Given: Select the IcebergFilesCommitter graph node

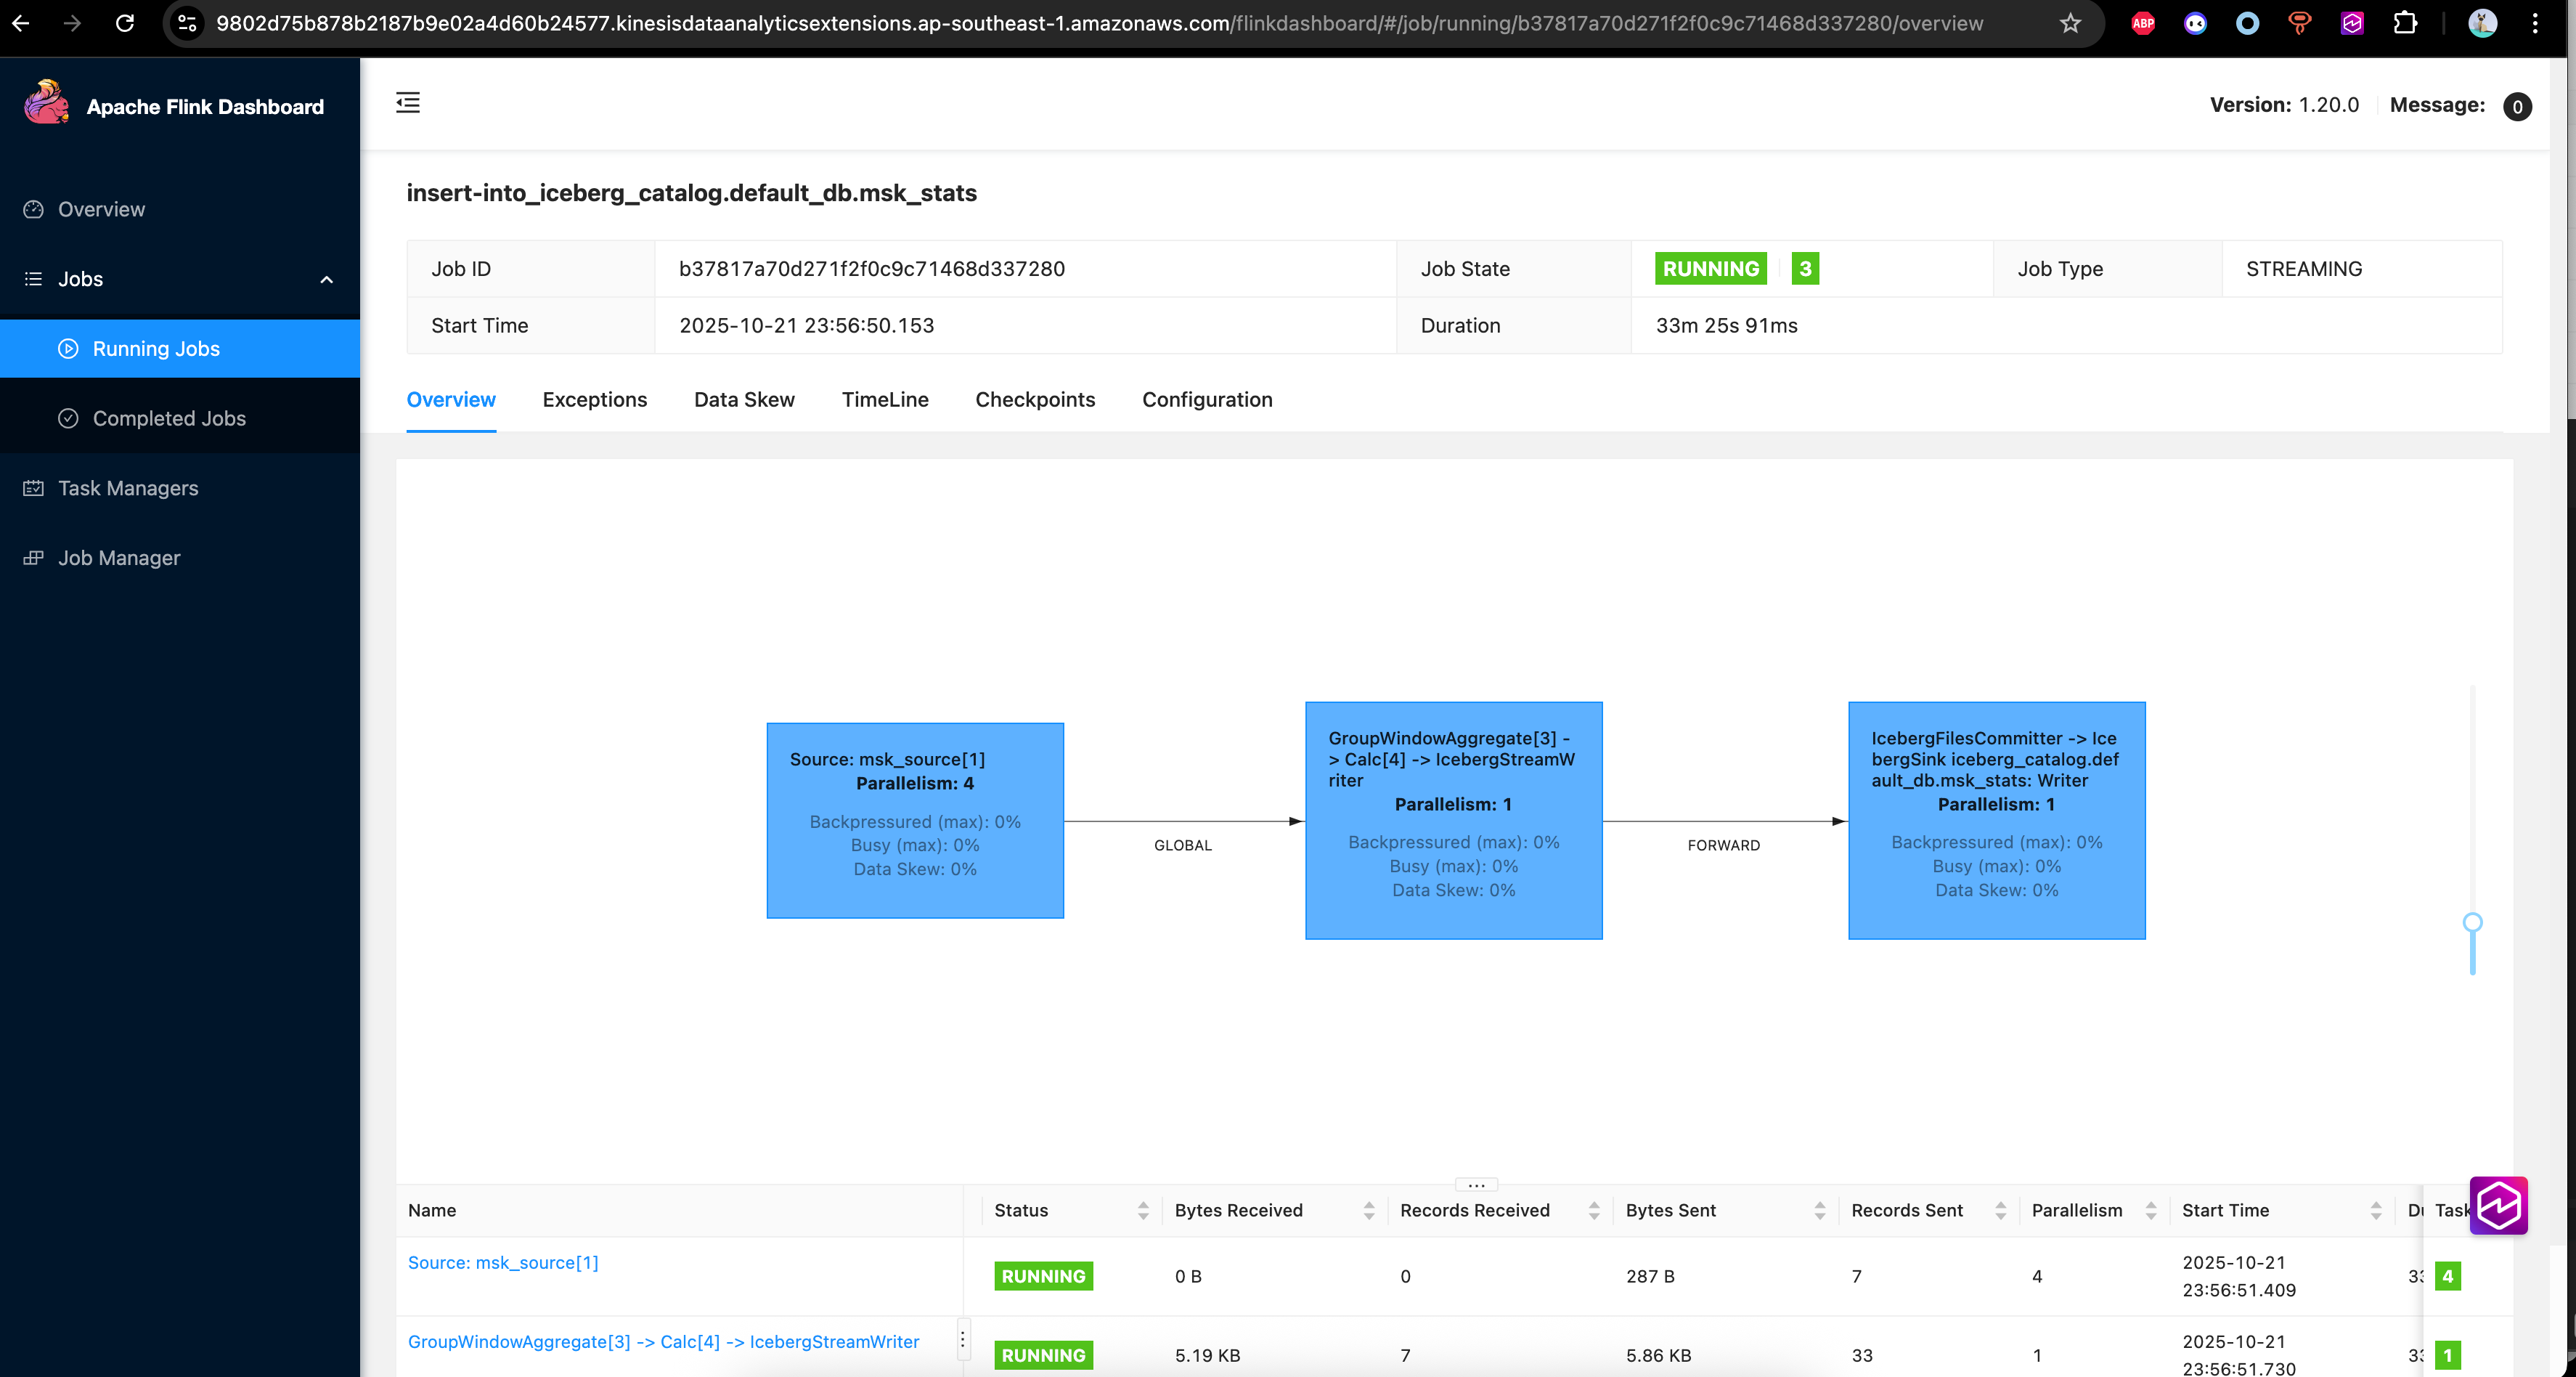Looking at the screenshot, I should point(1996,820).
